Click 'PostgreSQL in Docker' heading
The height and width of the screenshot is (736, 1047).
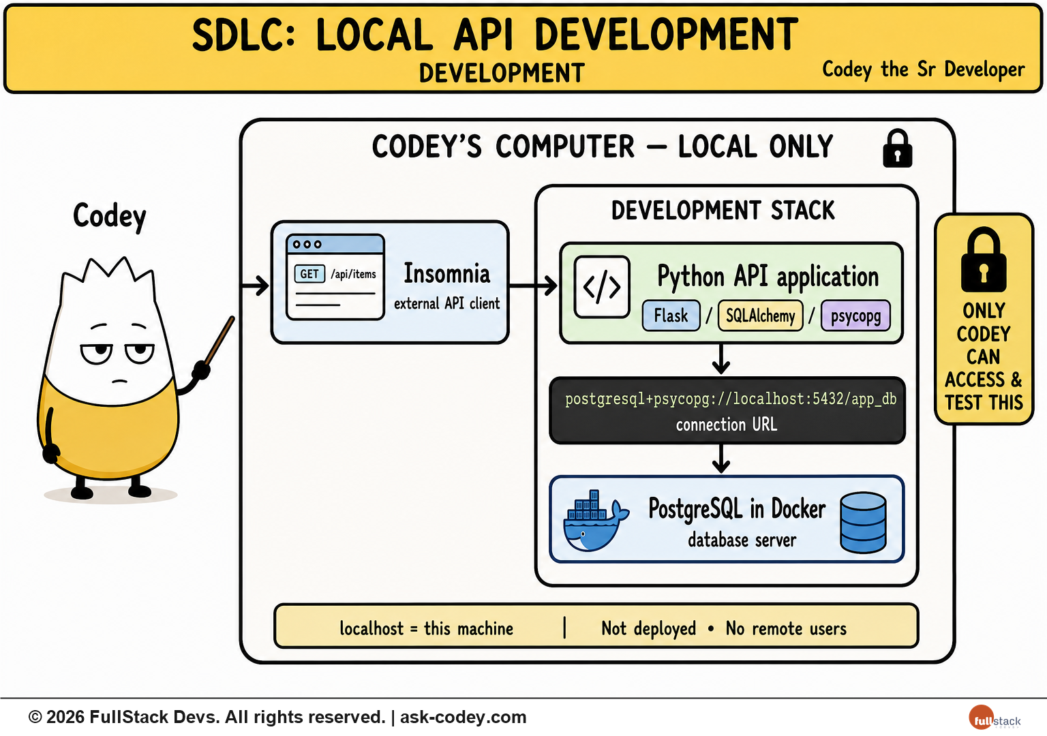[737, 509]
